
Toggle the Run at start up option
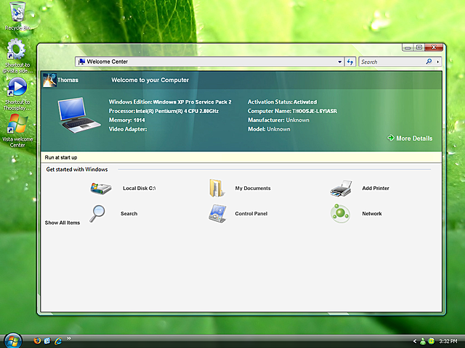pyautogui.click(x=61, y=157)
